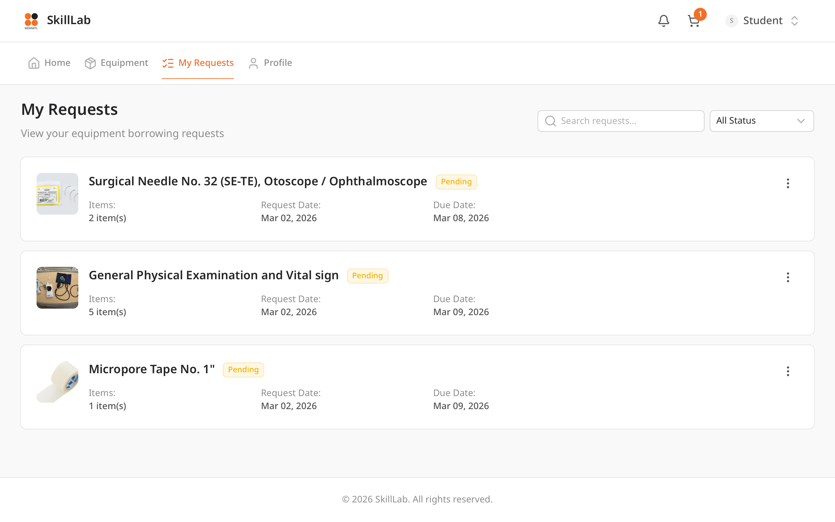The width and height of the screenshot is (835, 522).
Task: Click the Micropore Tape thumbnail
Action: coord(57,381)
